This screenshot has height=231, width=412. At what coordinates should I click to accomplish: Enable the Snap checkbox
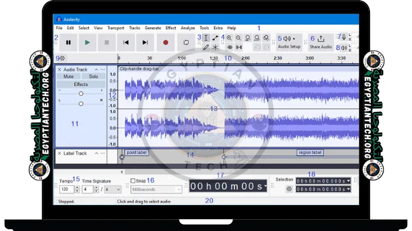[133, 181]
